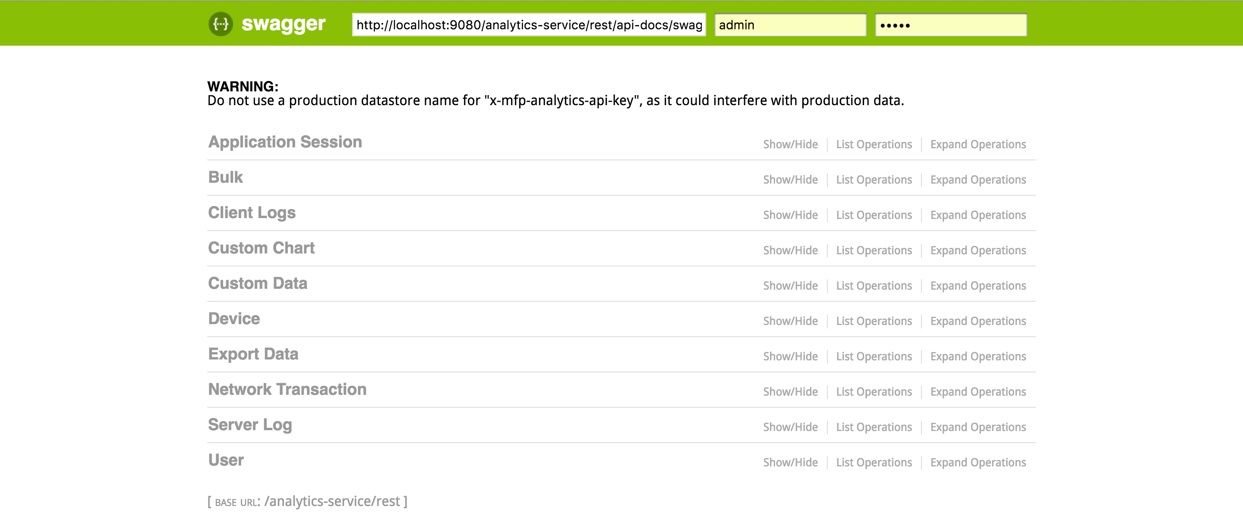Open the User section heading
1243x525 pixels.
coord(226,460)
